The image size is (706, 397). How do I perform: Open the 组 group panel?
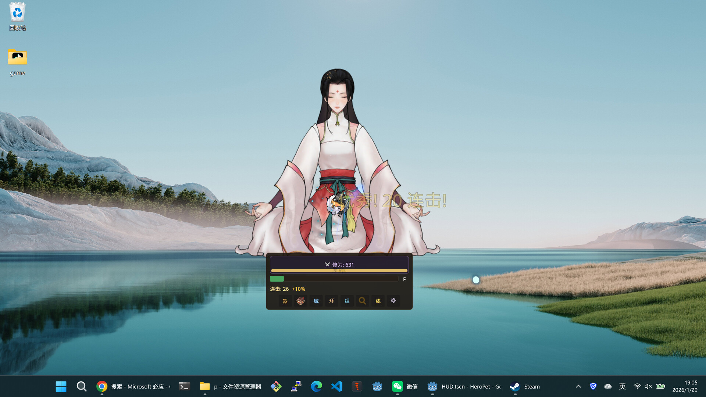(x=347, y=301)
